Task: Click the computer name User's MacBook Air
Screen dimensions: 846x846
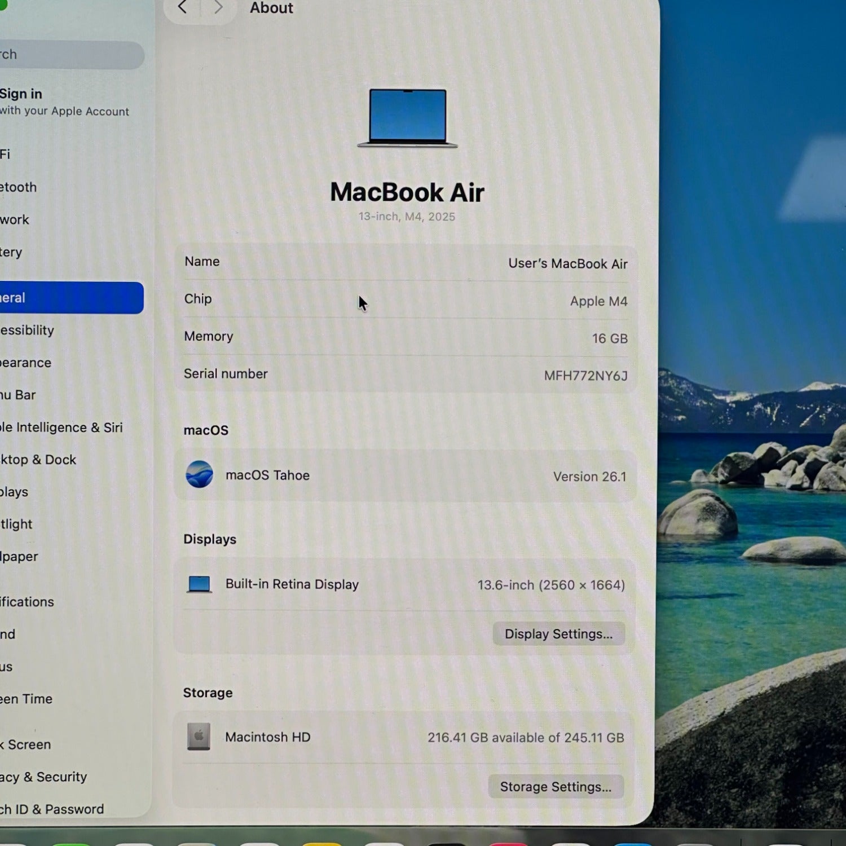Action: (x=567, y=263)
